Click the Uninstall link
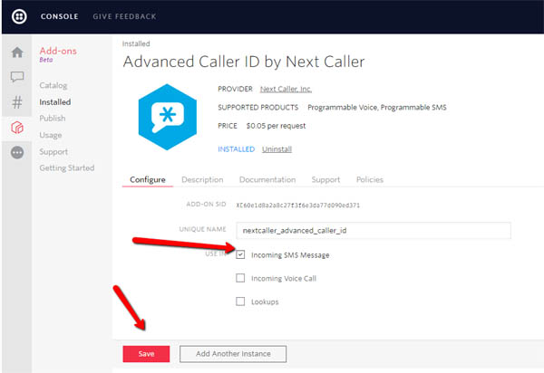This screenshot has width=544, height=373. pos(277,148)
